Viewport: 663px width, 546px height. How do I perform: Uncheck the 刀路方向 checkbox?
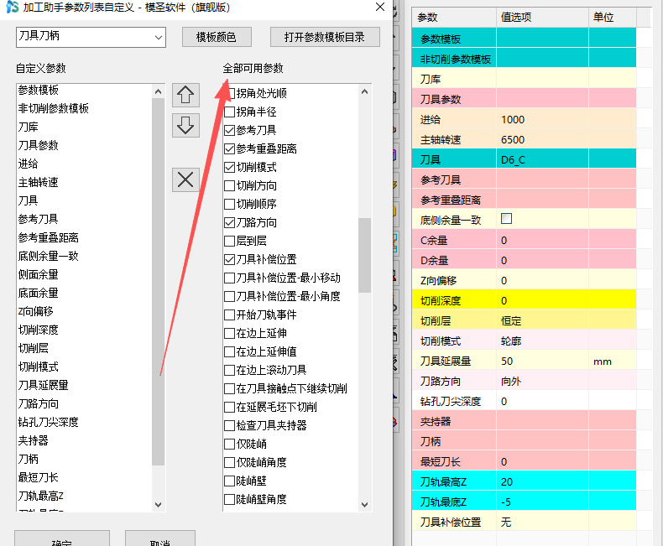pos(230,222)
